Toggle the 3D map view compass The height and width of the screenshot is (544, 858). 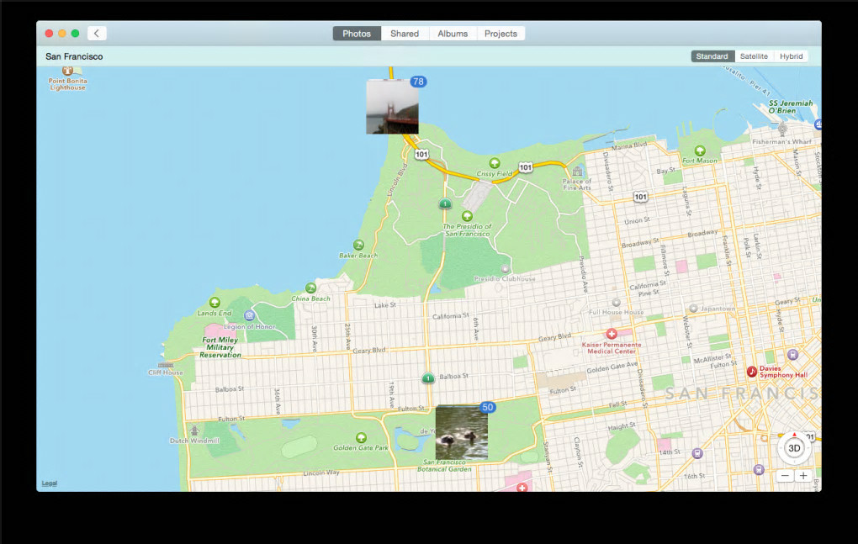point(794,448)
